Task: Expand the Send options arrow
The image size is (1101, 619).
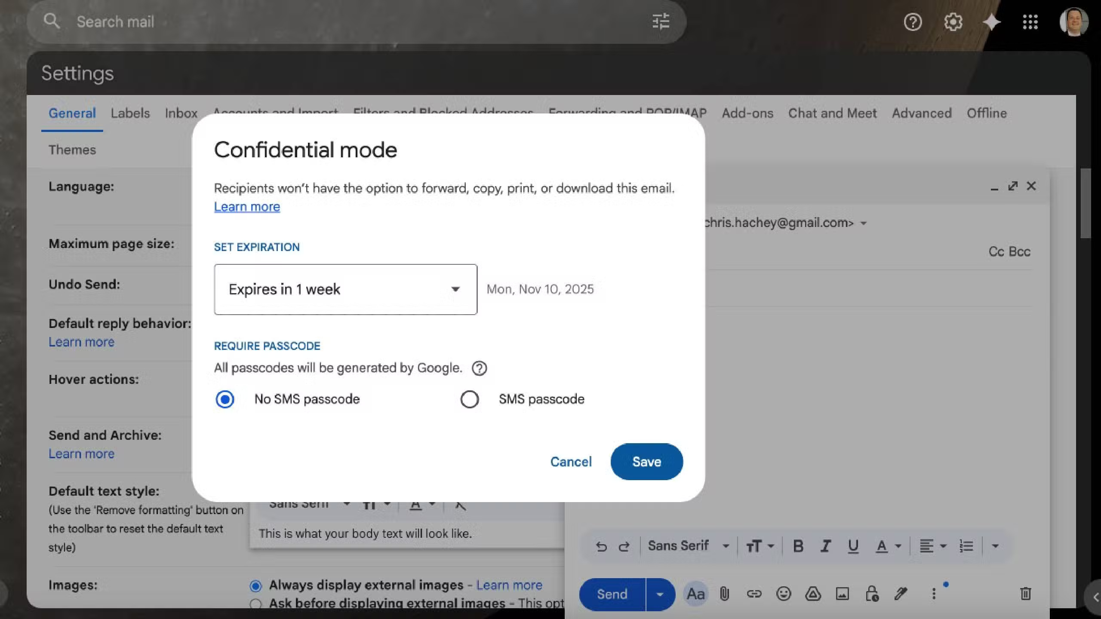Action: pyautogui.click(x=660, y=594)
